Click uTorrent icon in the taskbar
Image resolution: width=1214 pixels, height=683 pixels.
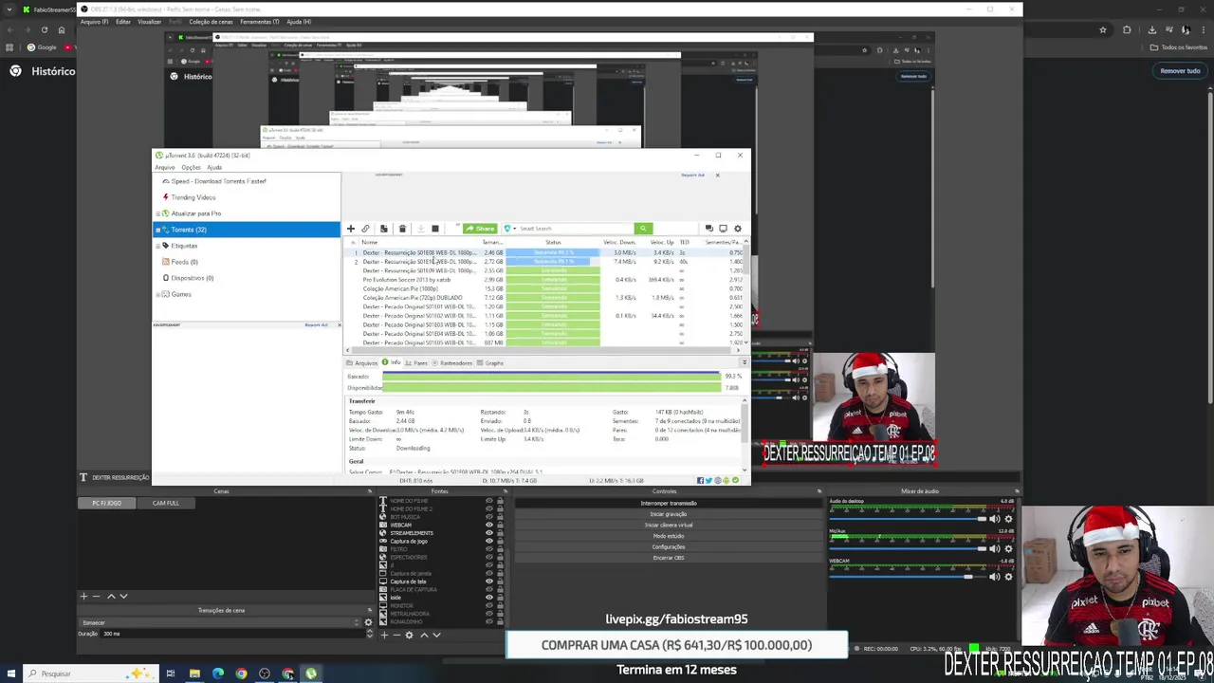click(x=310, y=674)
